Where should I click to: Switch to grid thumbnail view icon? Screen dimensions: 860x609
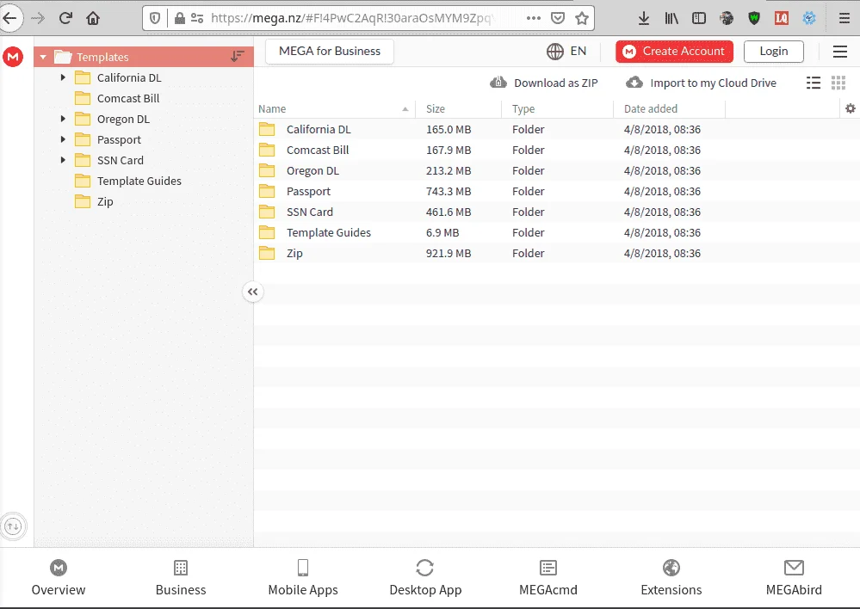(838, 83)
